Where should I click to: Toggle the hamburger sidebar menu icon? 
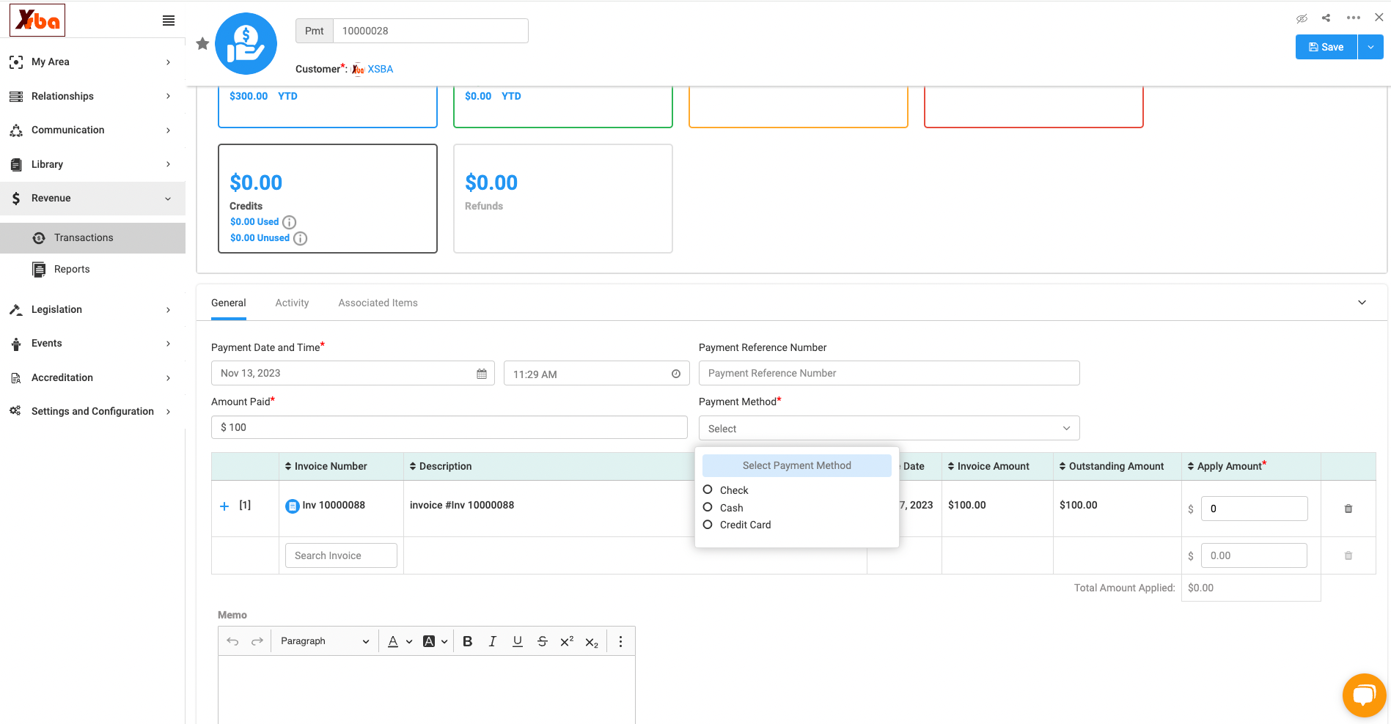click(x=169, y=21)
